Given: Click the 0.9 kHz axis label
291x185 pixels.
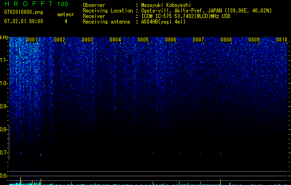Looking at the screenshot, I should 4,106.
